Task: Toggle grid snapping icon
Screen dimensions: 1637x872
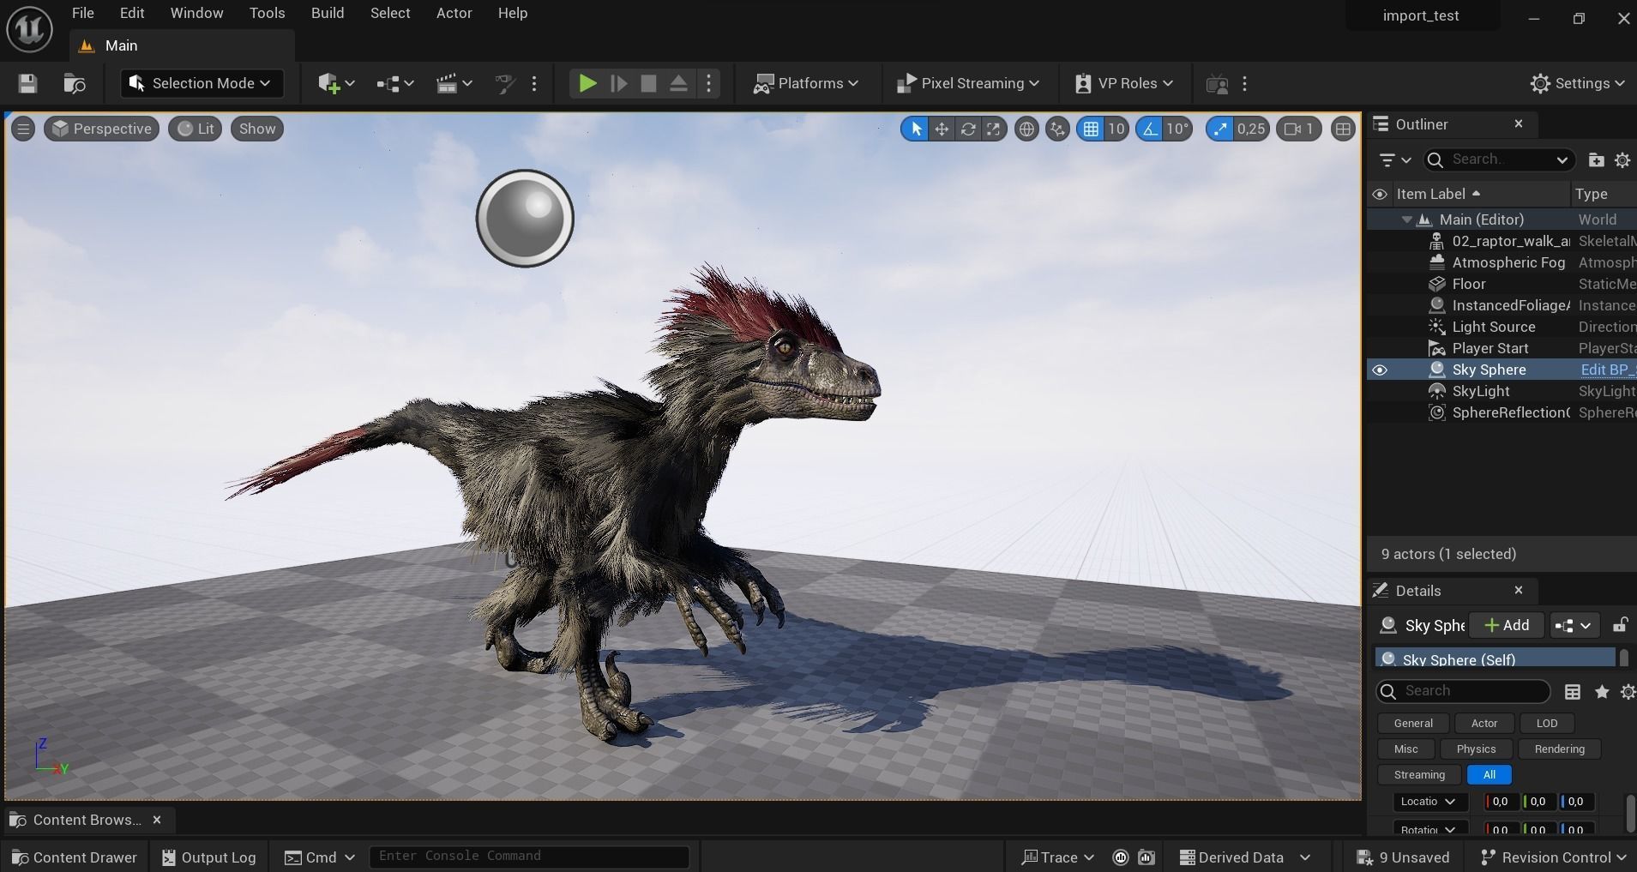Action: 1091,129
